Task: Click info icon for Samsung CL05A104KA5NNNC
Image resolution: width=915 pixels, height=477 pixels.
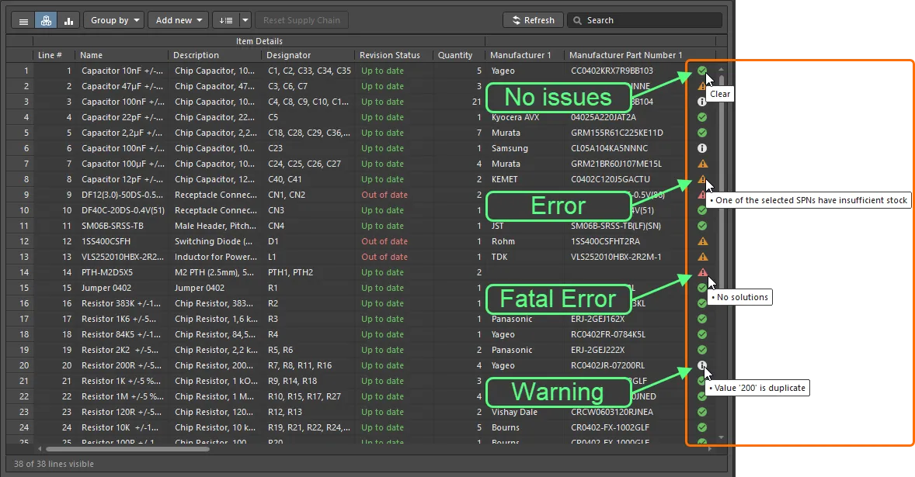Action: [701, 148]
